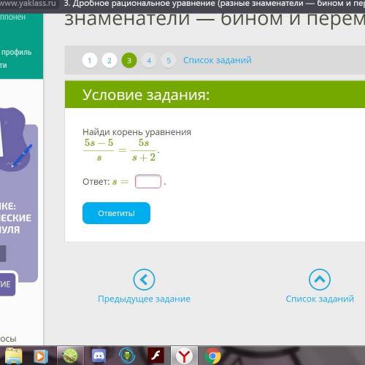Submit with the Ответить! button
The width and height of the screenshot is (365, 365).
pyautogui.click(x=116, y=213)
